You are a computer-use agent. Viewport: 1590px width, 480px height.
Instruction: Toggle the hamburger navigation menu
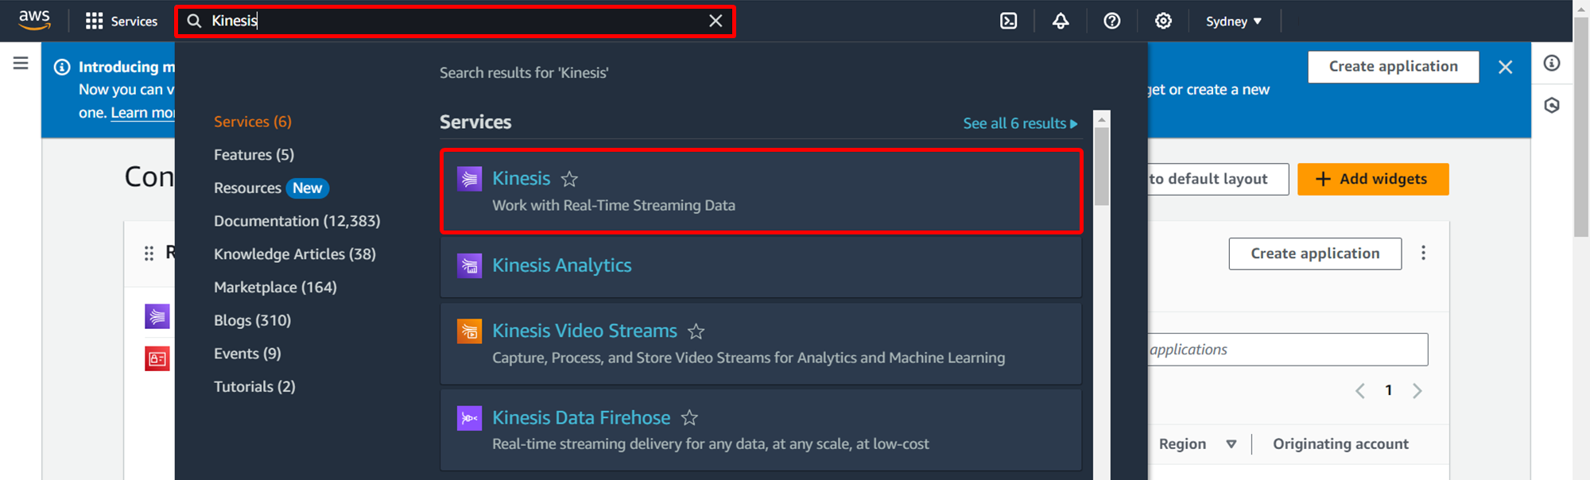click(x=21, y=63)
